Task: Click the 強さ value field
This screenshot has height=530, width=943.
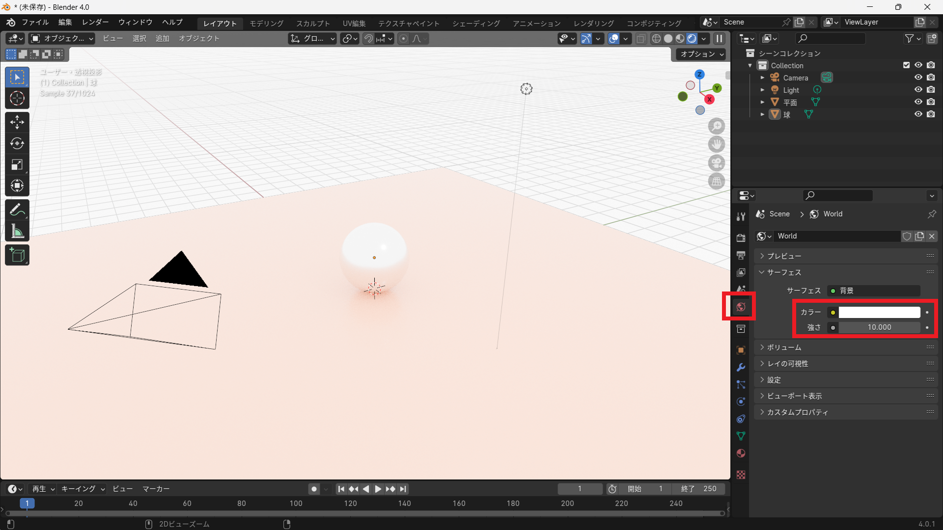Action: [879, 327]
